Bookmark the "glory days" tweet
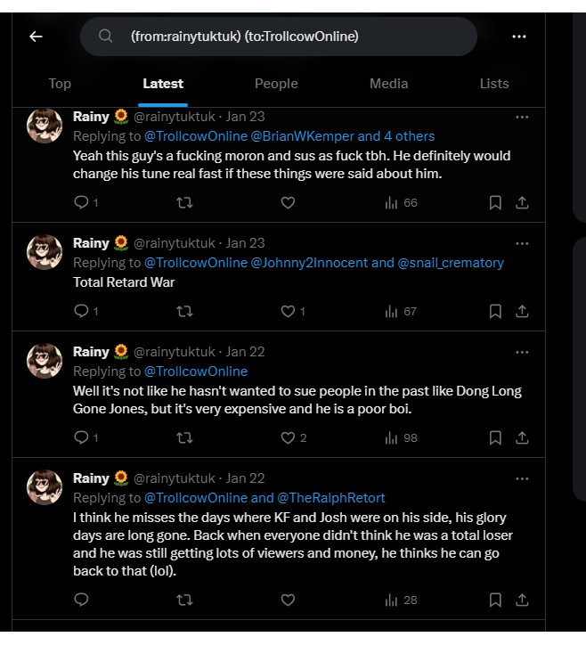This screenshot has width=586, height=645. coord(495,600)
